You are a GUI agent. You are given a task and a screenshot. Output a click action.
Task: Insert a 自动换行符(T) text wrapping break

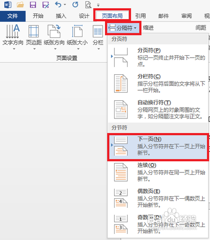point(158,109)
